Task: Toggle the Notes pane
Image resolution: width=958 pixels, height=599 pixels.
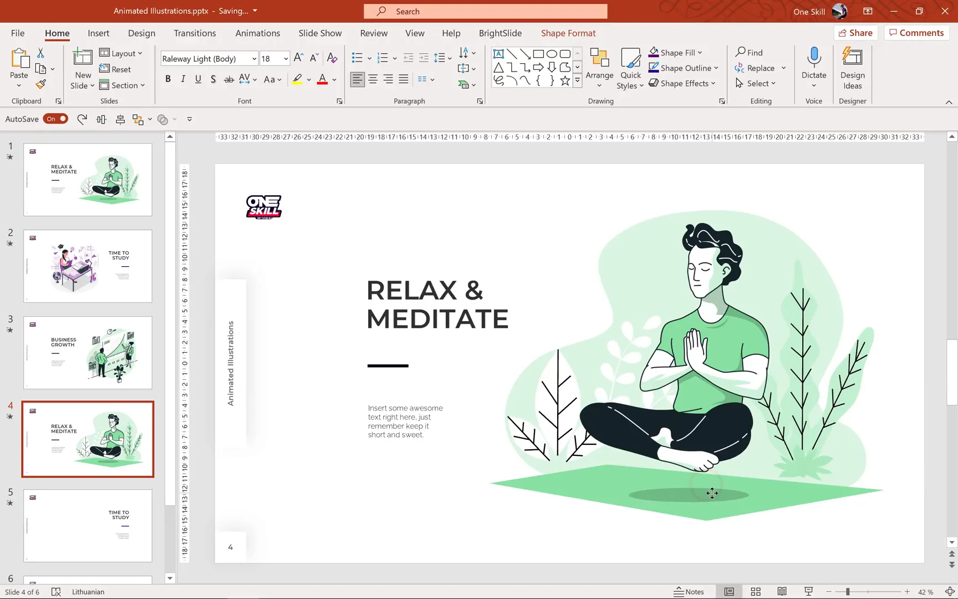Action: coord(689,592)
